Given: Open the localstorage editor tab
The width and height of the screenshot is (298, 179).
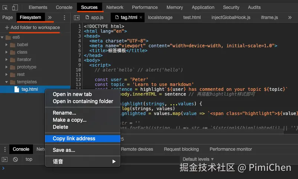Looking at the screenshot, I should (x=160, y=17).
